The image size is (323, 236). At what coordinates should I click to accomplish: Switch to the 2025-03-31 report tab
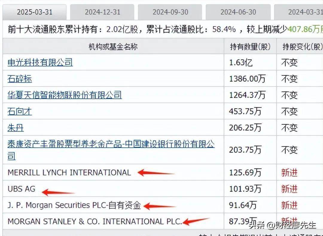click(35, 12)
